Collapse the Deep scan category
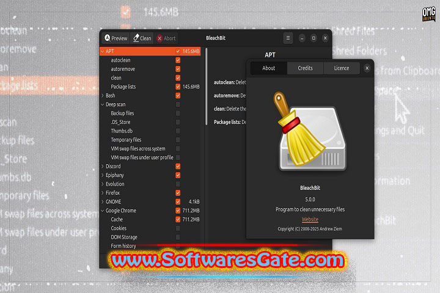The image size is (440, 293). [x=103, y=104]
